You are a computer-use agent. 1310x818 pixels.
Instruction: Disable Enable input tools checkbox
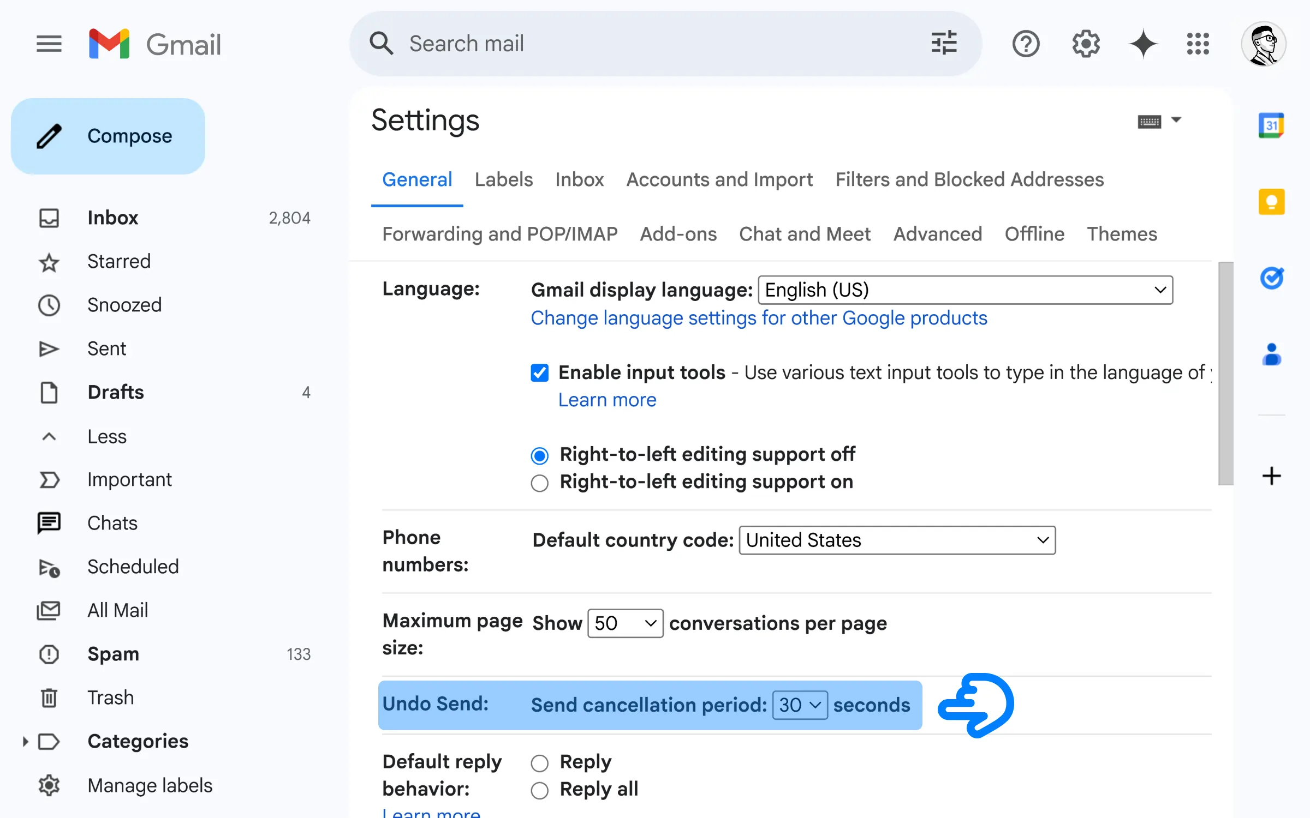click(x=539, y=372)
